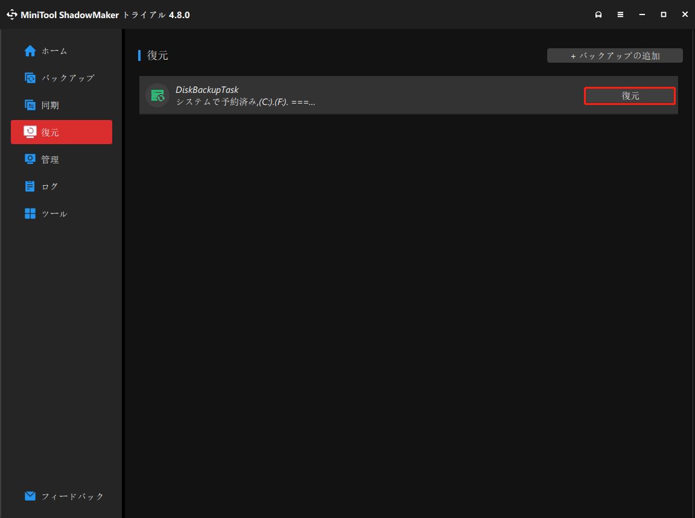Open the hamburger menu in titlebar
The height and width of the screenshot is (518, 695).
pos(620,14)
